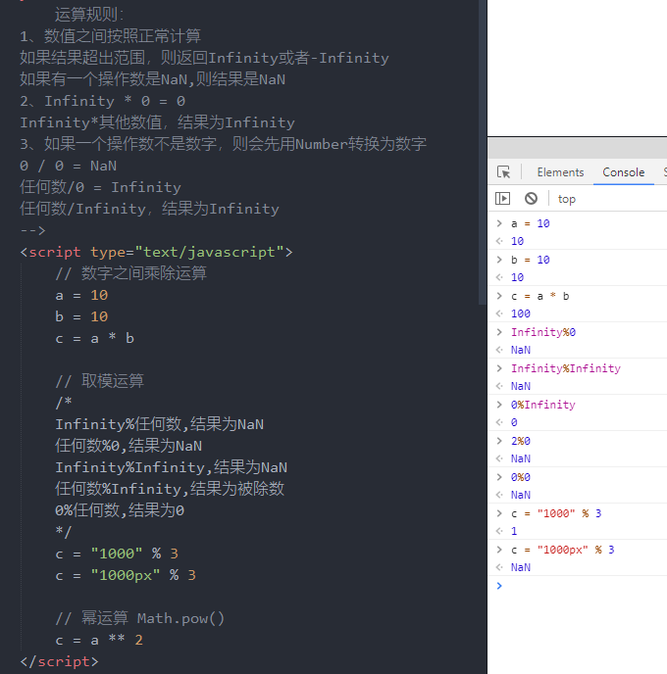Screen dimensions: 667x674
Task: Click the code line 'c = a ** 2'
Action: coord(99,640)
